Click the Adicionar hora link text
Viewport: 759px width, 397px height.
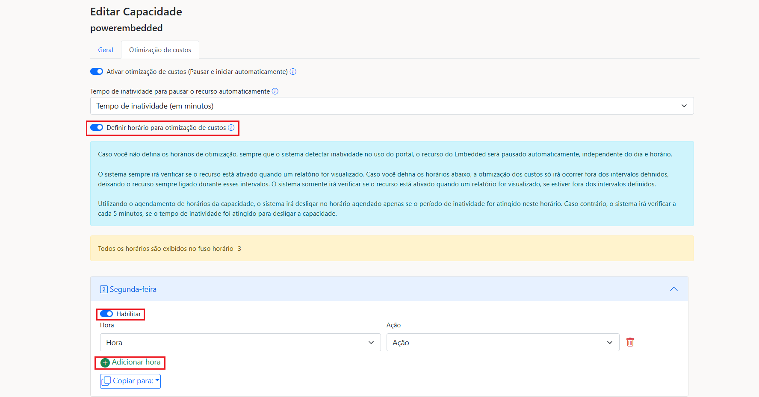[x=136, y=362]
